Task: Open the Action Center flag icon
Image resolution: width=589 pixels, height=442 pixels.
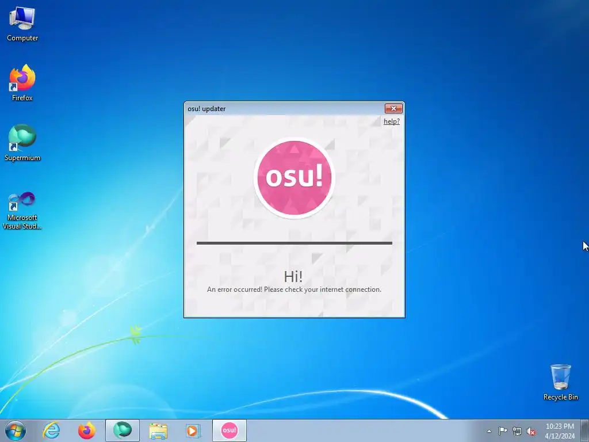Action: pos(503,431)
